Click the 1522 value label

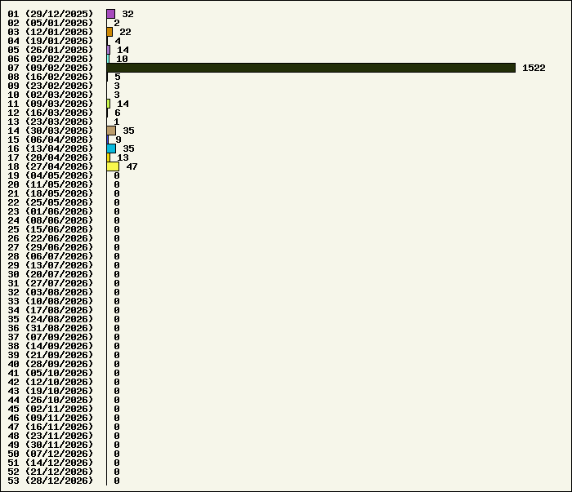[534, 68]
